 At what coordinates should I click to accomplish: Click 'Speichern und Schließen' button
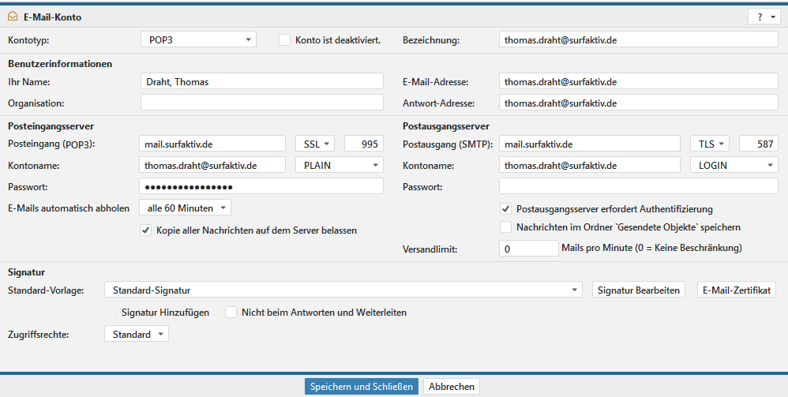coord(362,387)
